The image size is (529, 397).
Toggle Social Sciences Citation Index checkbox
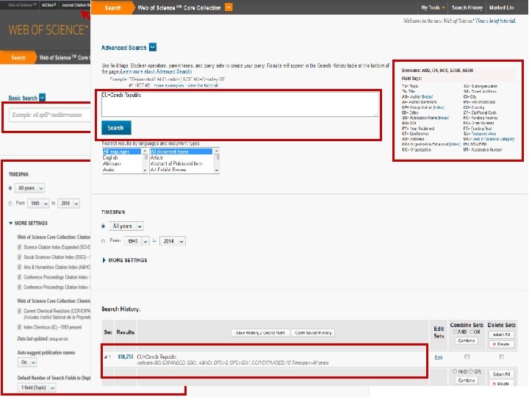click(20, 257)
